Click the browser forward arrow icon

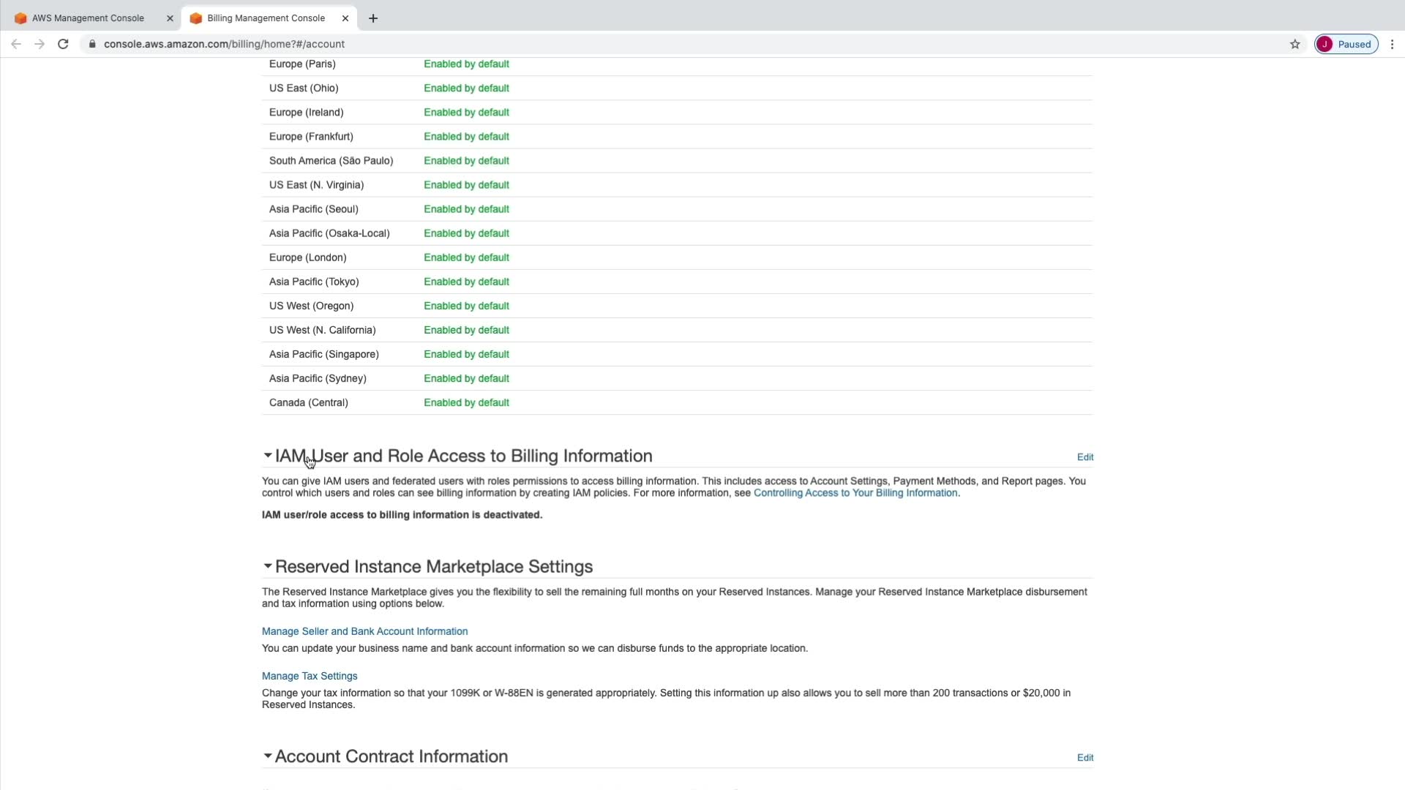pyautogui.click(x=40, y=44)
